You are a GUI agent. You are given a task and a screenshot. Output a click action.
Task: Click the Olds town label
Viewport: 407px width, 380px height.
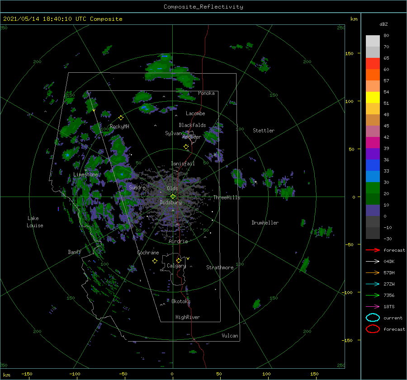172,188
